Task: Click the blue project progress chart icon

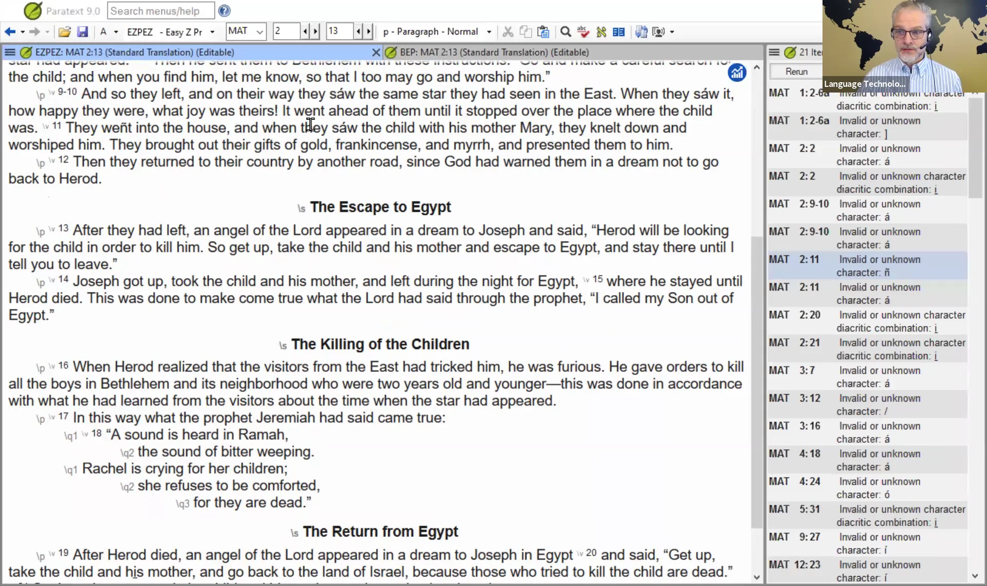Action: 737,73
